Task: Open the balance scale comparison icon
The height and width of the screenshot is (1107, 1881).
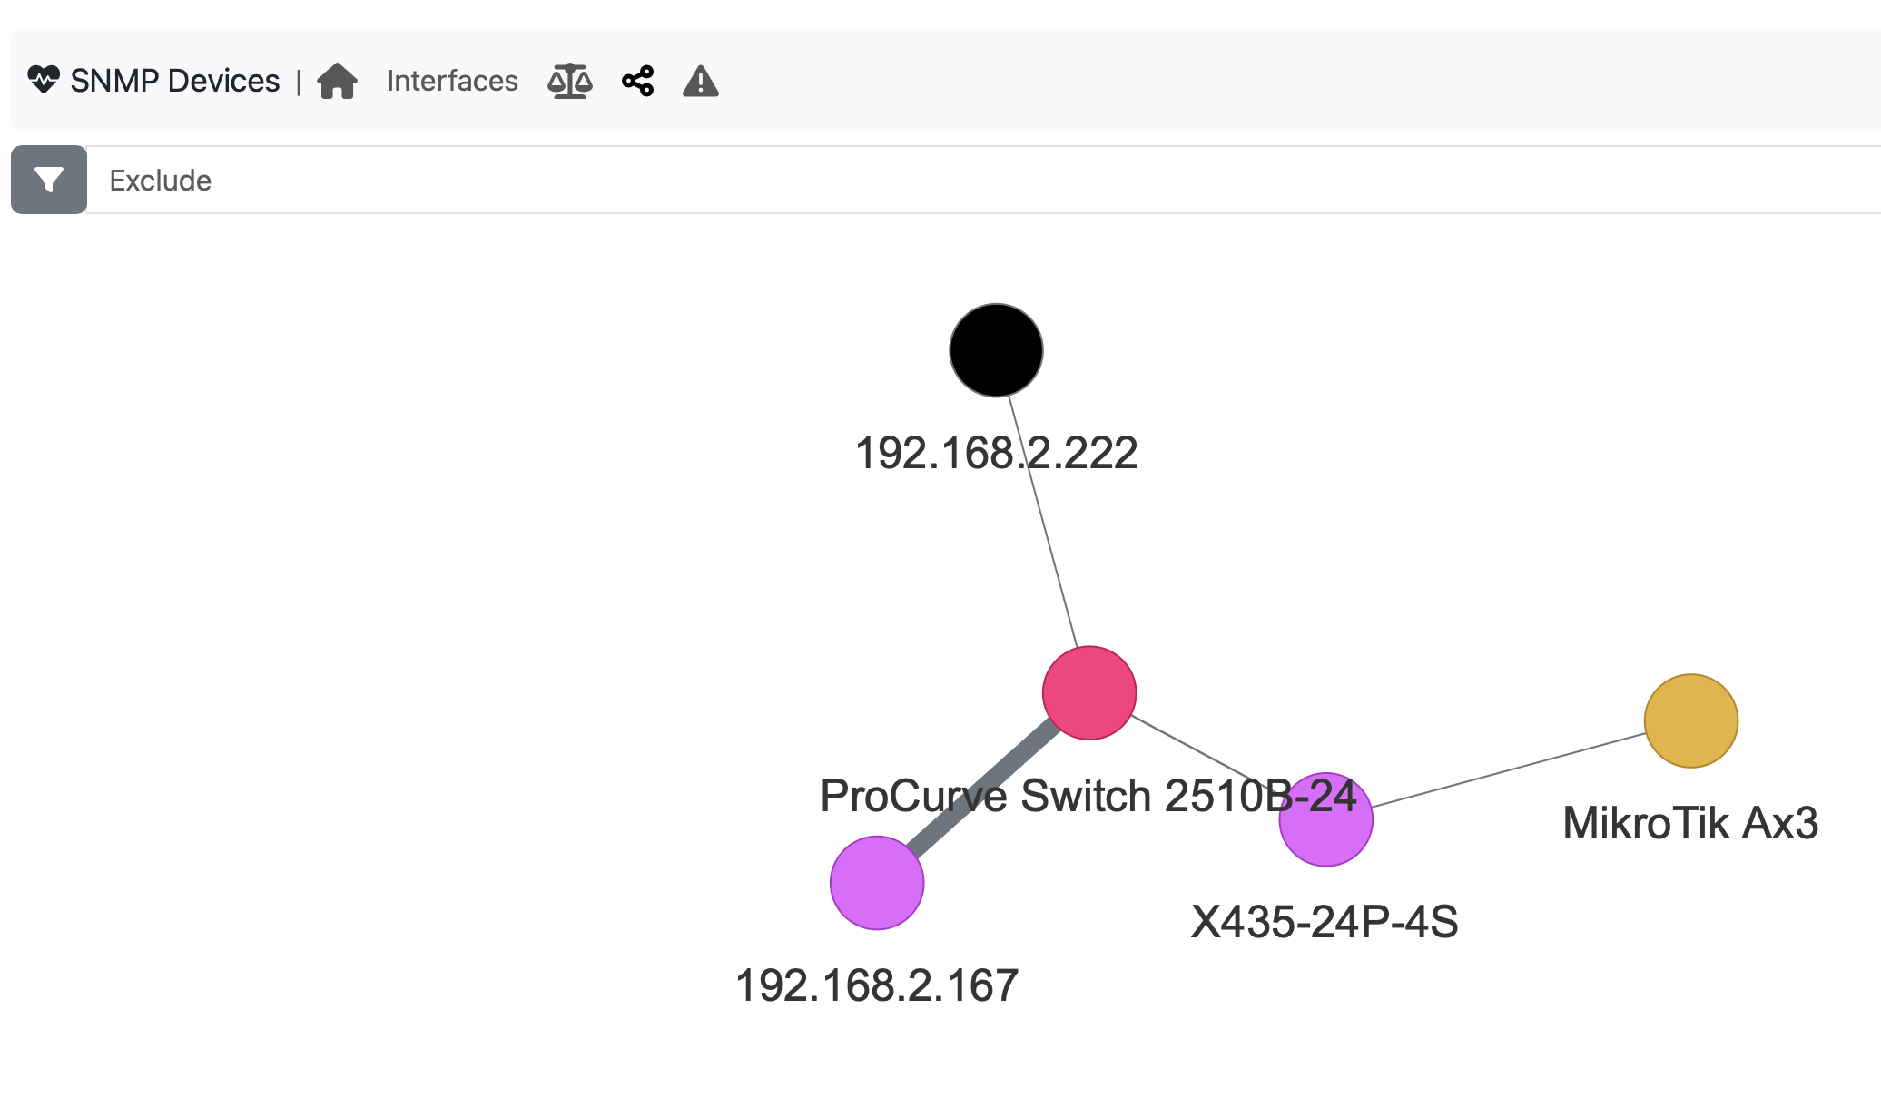Action: tap(570, 81)
